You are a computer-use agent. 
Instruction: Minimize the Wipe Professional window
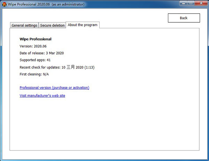[x=184, y=3]
